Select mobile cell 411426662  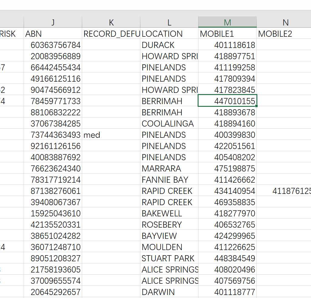point(227,179)
